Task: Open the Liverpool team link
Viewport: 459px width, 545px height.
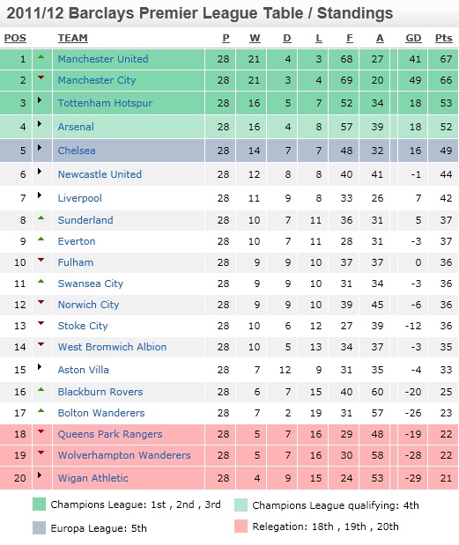Action: pos(79,198)
